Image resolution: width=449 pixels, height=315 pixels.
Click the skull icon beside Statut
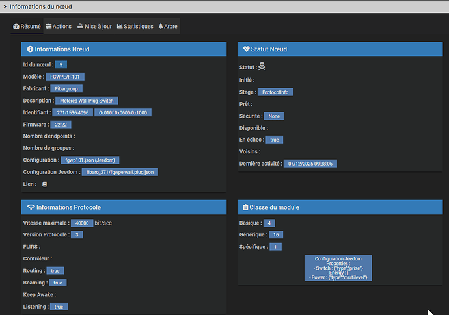pos(262,66)
